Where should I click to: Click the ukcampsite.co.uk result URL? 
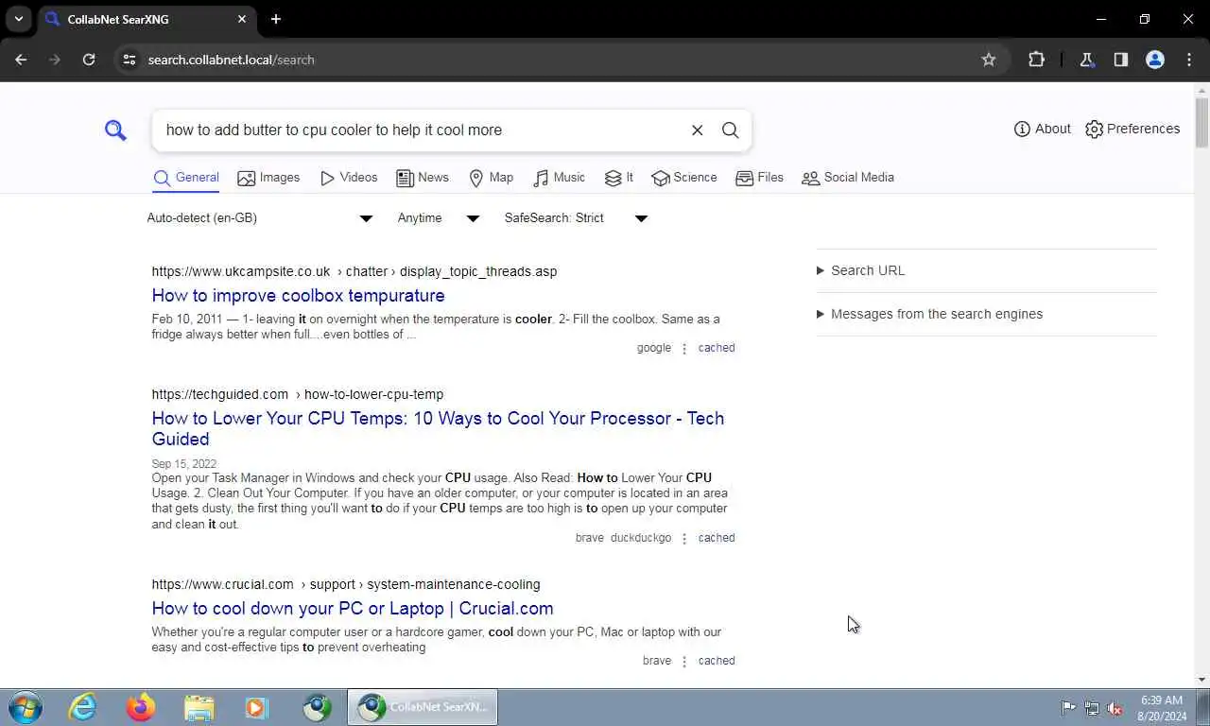coord(354,271)
